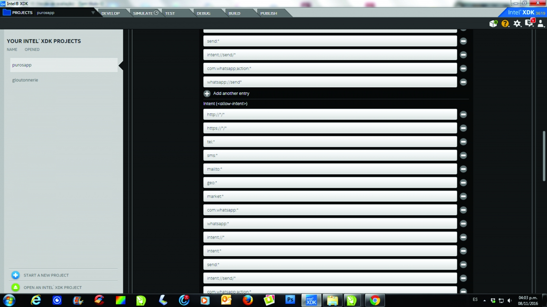
Task: Open the notifications speech-bubble icon with badge
Action: pyautogui.click(x=529, y=23)
